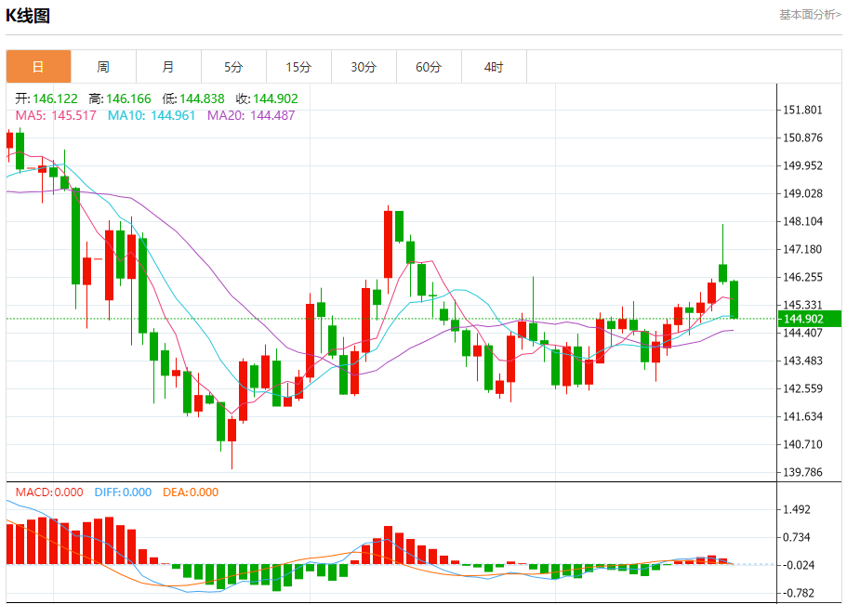Select the 日 (daily) chart tab
847x604 pixels.
[x=38, y=67]
